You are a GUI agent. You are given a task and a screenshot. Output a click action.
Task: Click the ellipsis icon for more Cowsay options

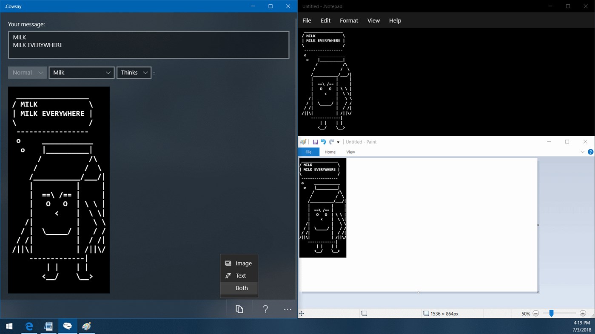(288, 309)
